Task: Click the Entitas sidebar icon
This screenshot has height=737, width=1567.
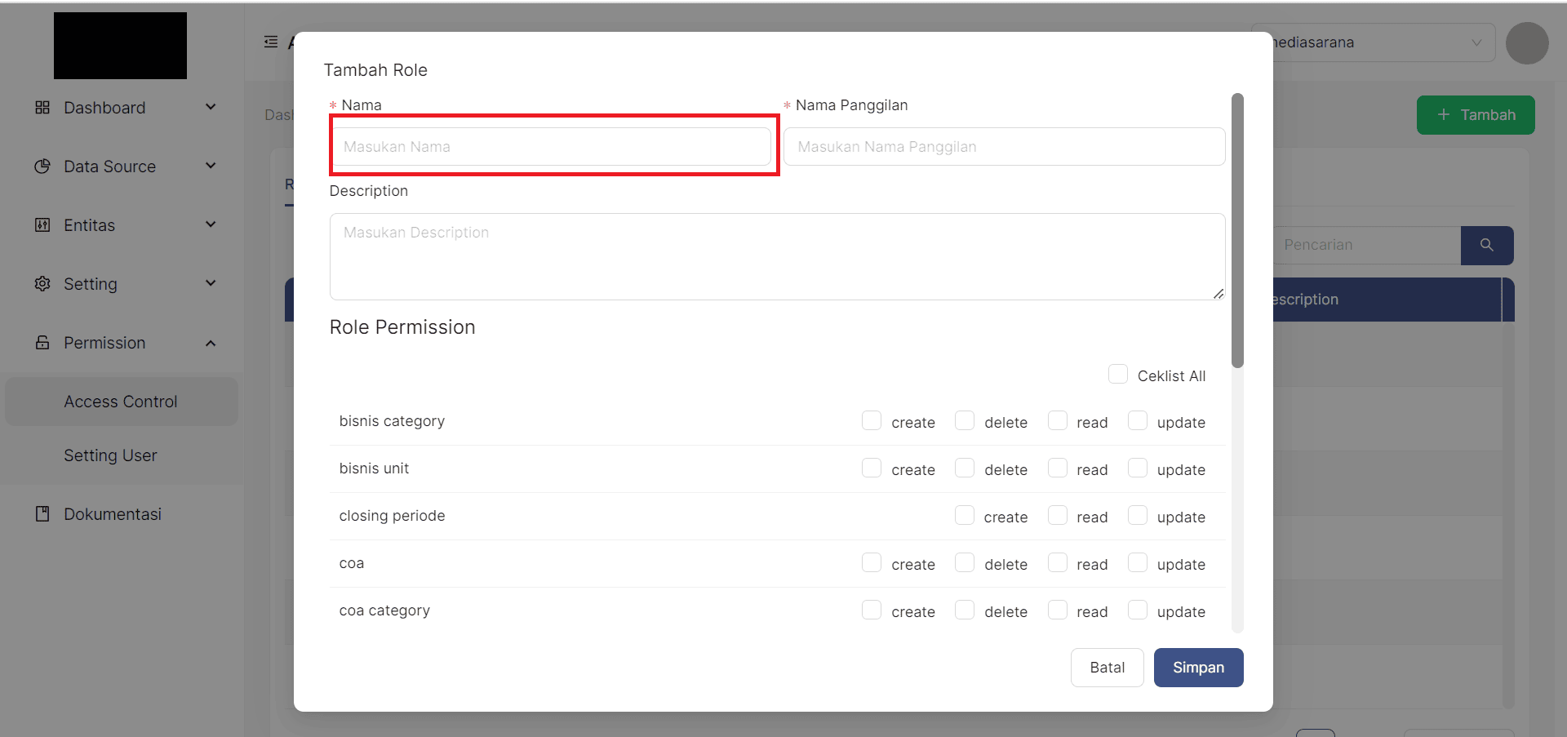Action: click(x=42, y=225)
